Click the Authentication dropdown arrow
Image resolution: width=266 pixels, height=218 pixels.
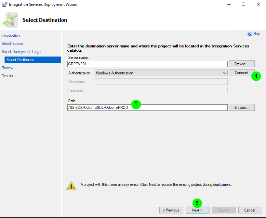coord(224,73)
